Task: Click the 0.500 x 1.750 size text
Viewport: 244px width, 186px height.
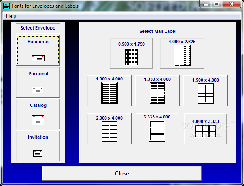Action: [x=132, y=44]
